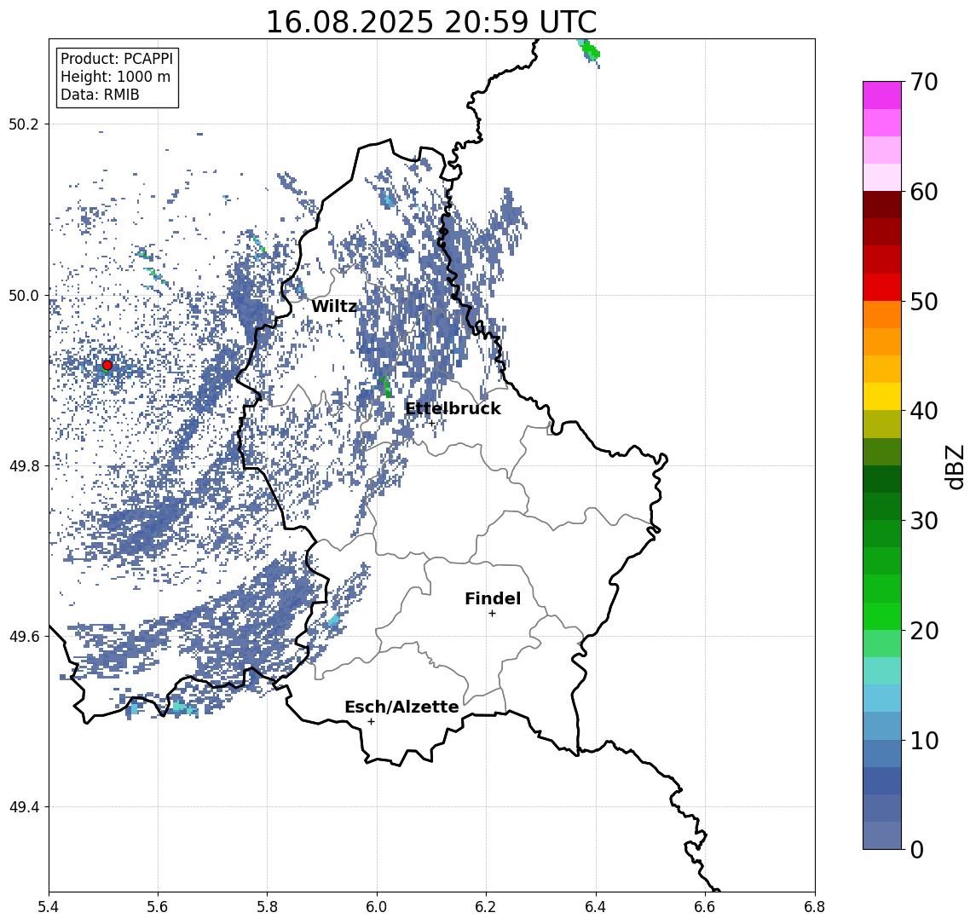Click the longitude tick label 6.0
This screenshot has height=924, width=976.
pos(378,907)
